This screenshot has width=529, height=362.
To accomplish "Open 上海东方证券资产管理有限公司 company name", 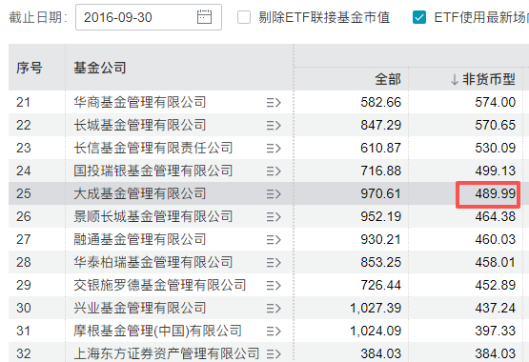I will coord(166,353).
